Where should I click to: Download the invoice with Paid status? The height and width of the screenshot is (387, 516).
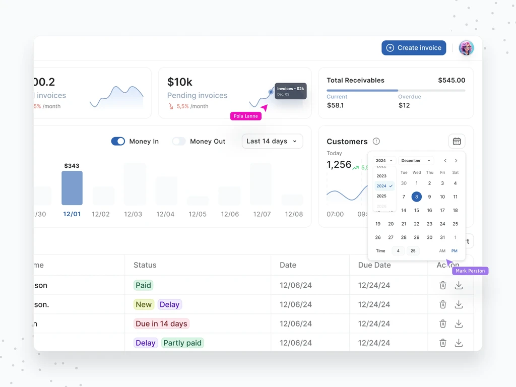coord(459,285)
